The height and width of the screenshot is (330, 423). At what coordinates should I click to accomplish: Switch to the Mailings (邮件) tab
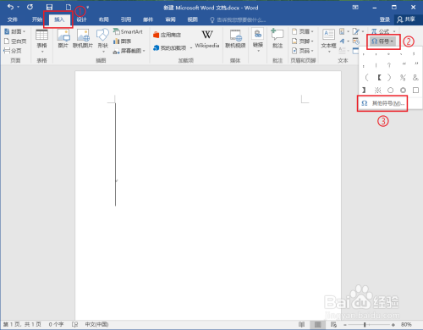point(148,19)
